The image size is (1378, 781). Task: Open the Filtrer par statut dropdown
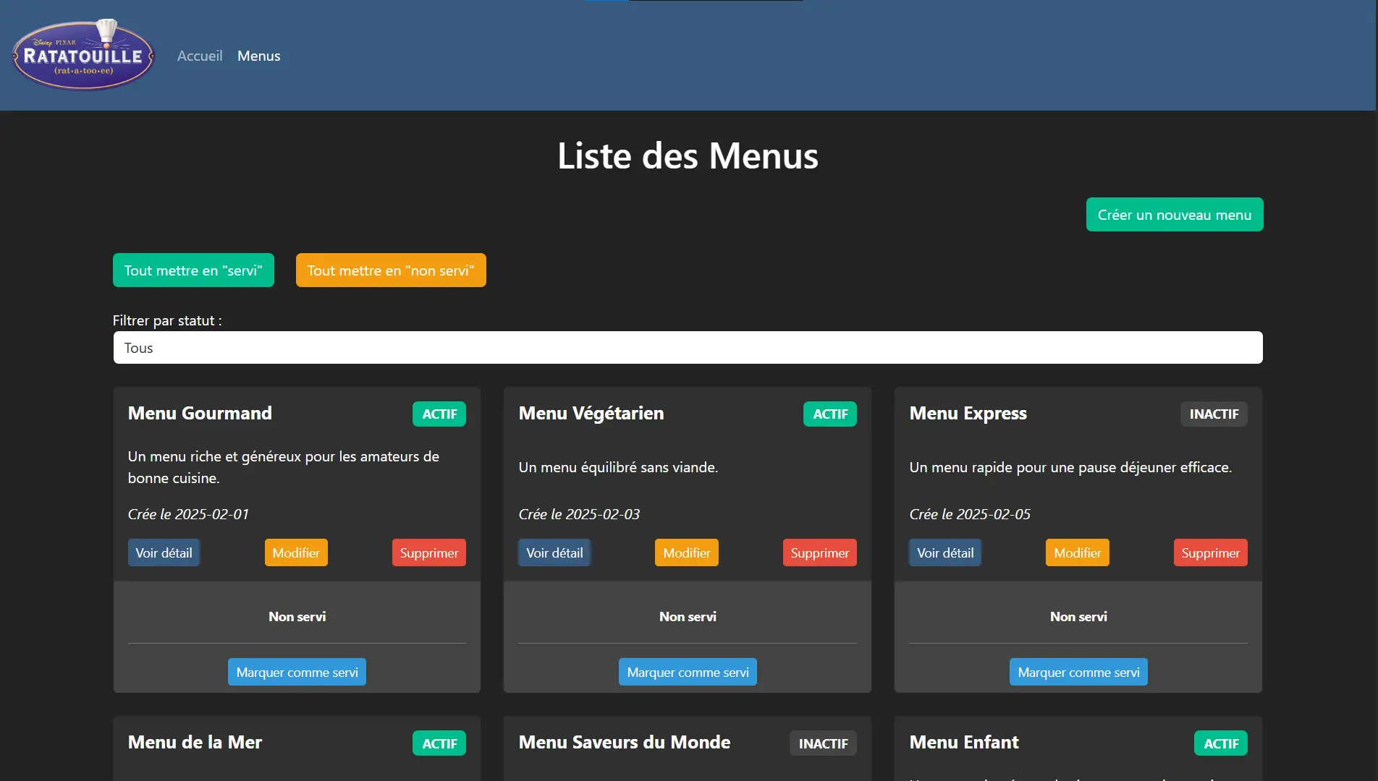688,348
